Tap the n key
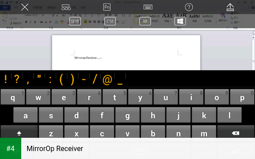The width and height of the screenshot is (255, 159). (x=178, y=132)
